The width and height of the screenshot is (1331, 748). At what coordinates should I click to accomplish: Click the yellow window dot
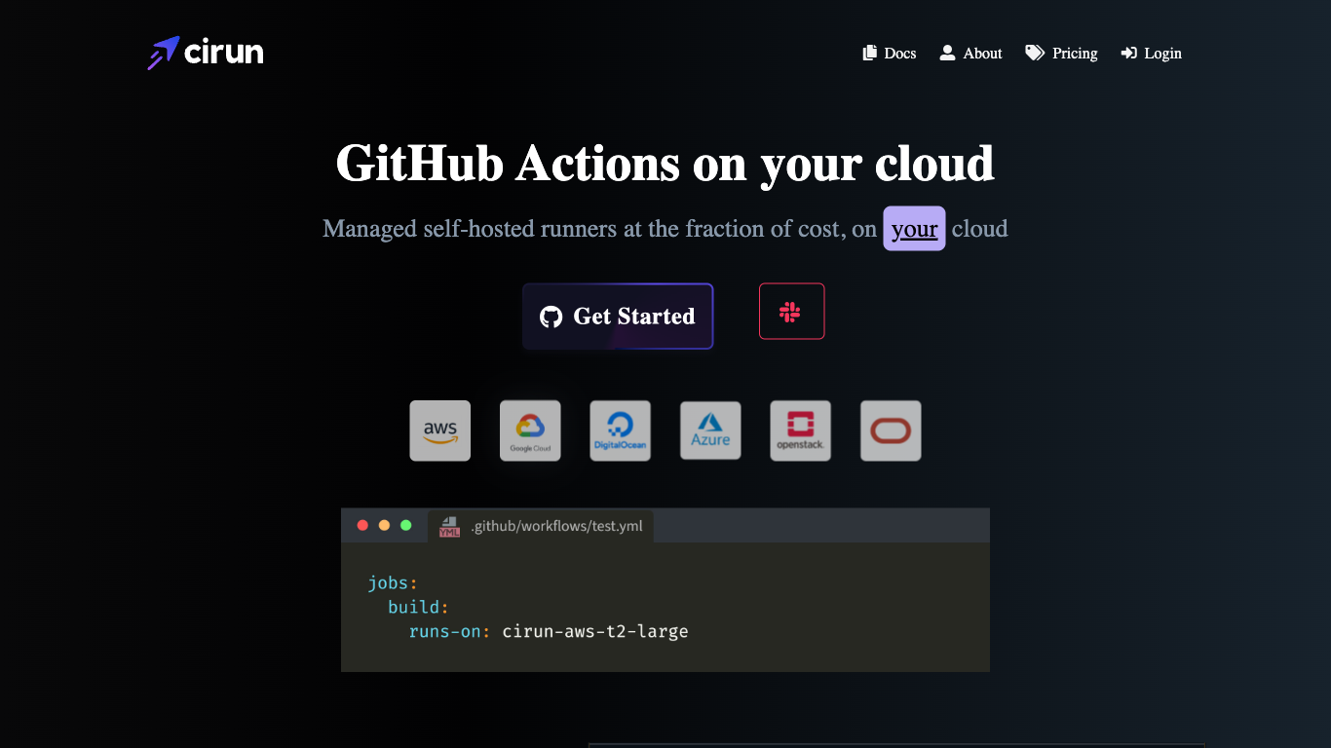coord(384,525)
